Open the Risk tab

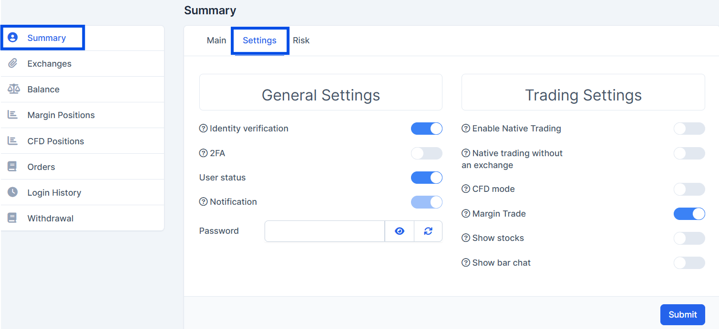tap(301, 40)
